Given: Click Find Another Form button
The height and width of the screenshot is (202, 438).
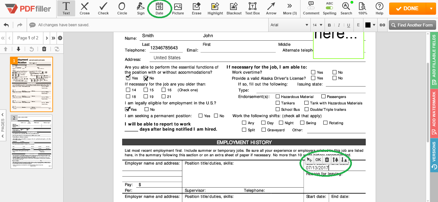Looking at the screenshot, I should (412, 25).
